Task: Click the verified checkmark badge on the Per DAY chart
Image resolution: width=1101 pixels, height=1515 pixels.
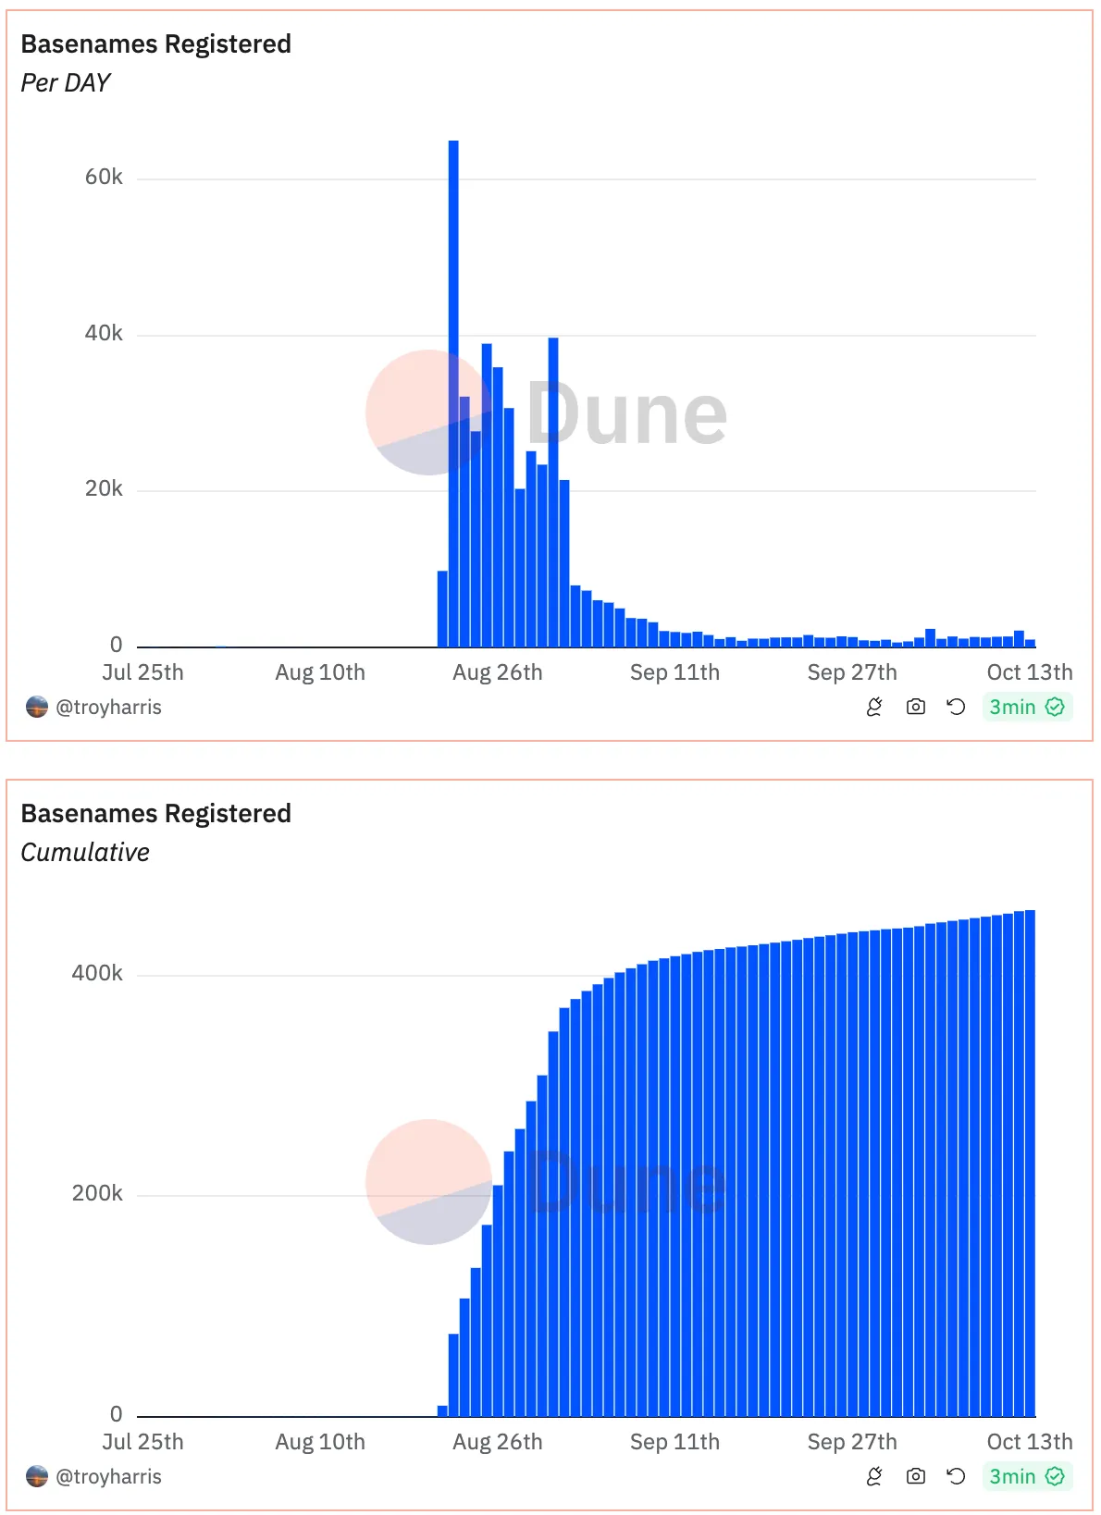Action: click(1055, 708)
